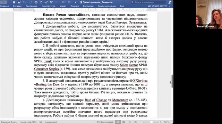Click the zoom in plus button

(161, 122)
